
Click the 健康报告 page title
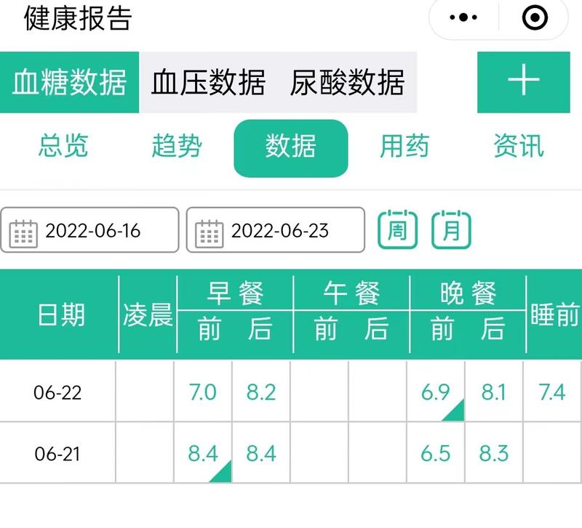point(78,17)
